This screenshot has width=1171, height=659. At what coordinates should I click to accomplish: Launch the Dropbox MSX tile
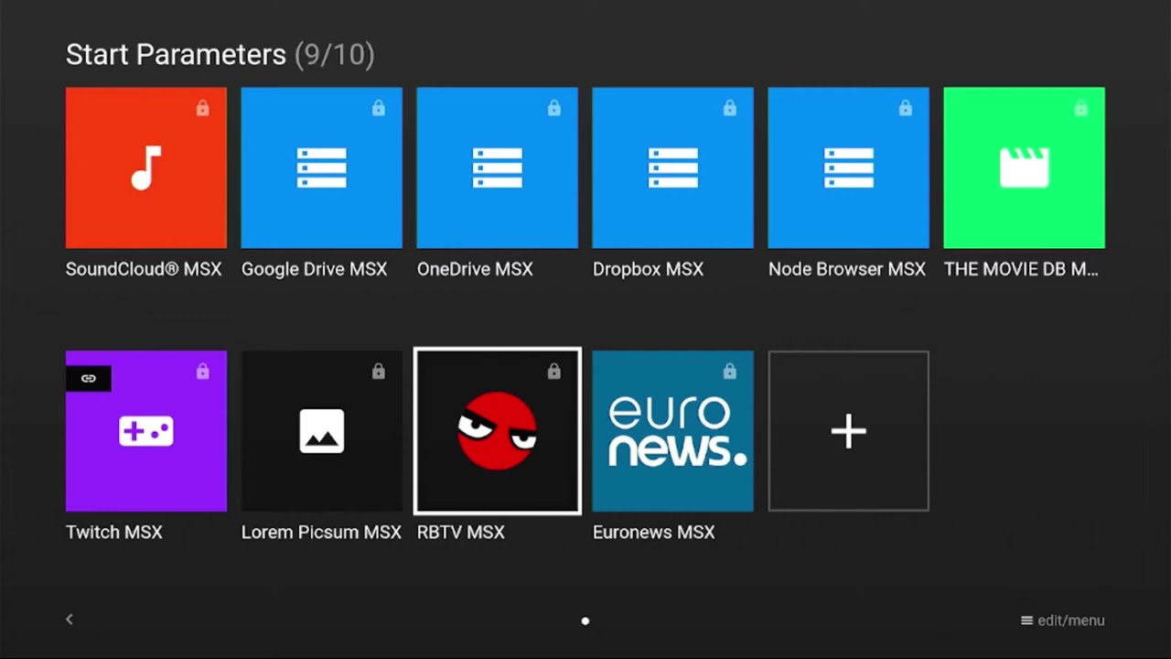pyautogui.click(x=673, y=167)
